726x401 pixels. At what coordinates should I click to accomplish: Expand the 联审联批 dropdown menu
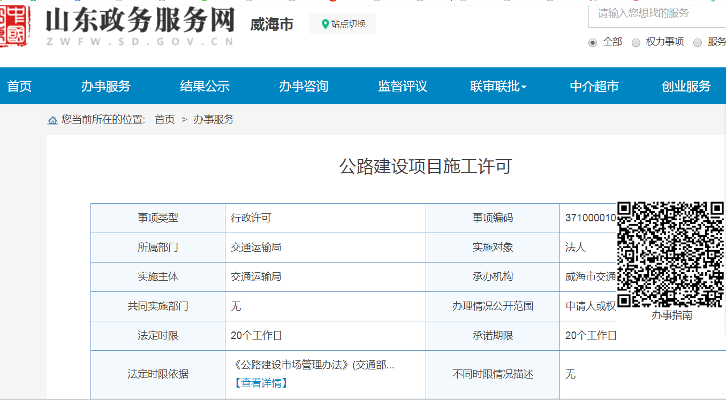point(498,86)
